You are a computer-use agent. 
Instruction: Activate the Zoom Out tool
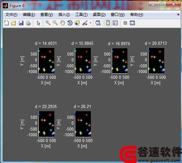pyautogui.click(x=55, y=23)
